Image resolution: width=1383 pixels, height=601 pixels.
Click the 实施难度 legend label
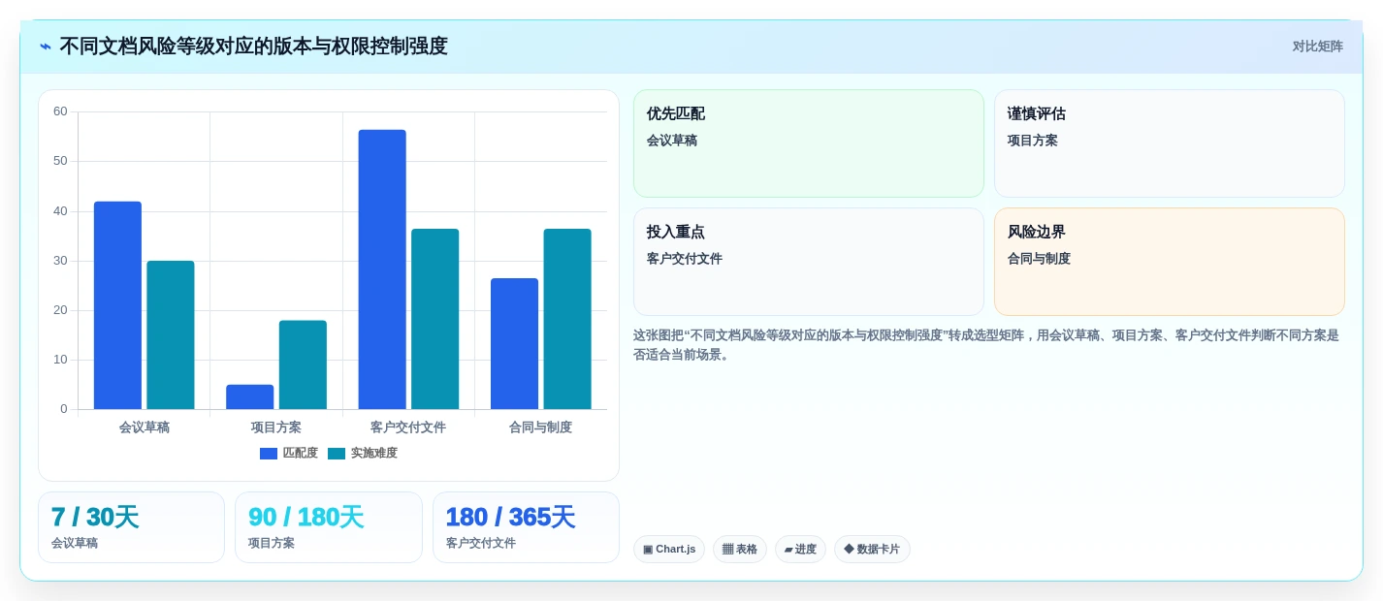pyautogui.click(x=374, y=454)
